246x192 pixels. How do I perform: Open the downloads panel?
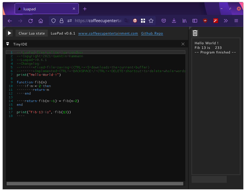coord(174,21)
